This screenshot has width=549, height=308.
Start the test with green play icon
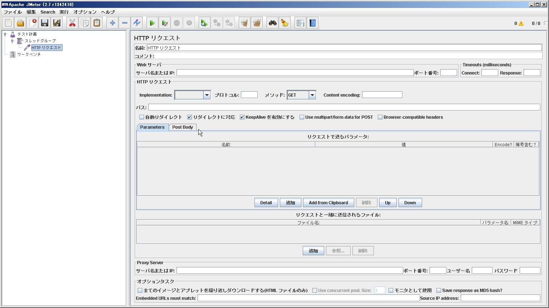tap(152, 23)
